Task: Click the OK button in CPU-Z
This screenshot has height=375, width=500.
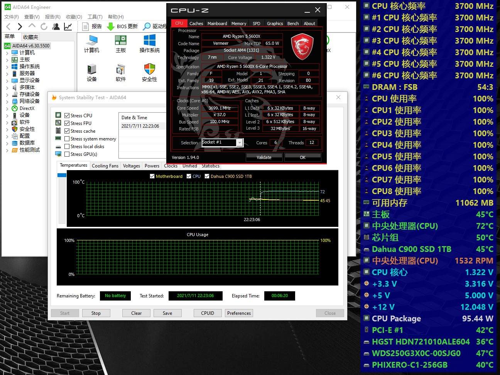Action: coord(302,157)
